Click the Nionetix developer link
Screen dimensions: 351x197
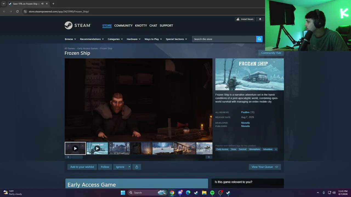click(x=245, y=123)
